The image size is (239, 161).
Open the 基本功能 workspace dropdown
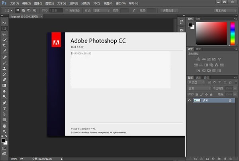point(225,10)
